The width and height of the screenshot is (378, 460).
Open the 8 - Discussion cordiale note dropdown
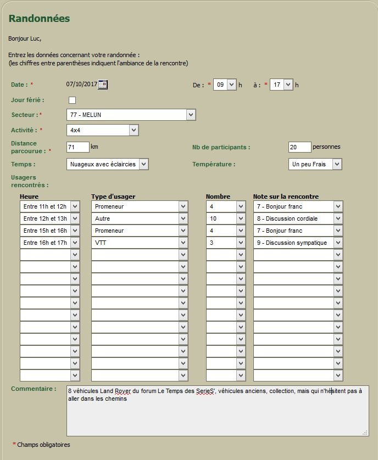[x=298, y=218]
